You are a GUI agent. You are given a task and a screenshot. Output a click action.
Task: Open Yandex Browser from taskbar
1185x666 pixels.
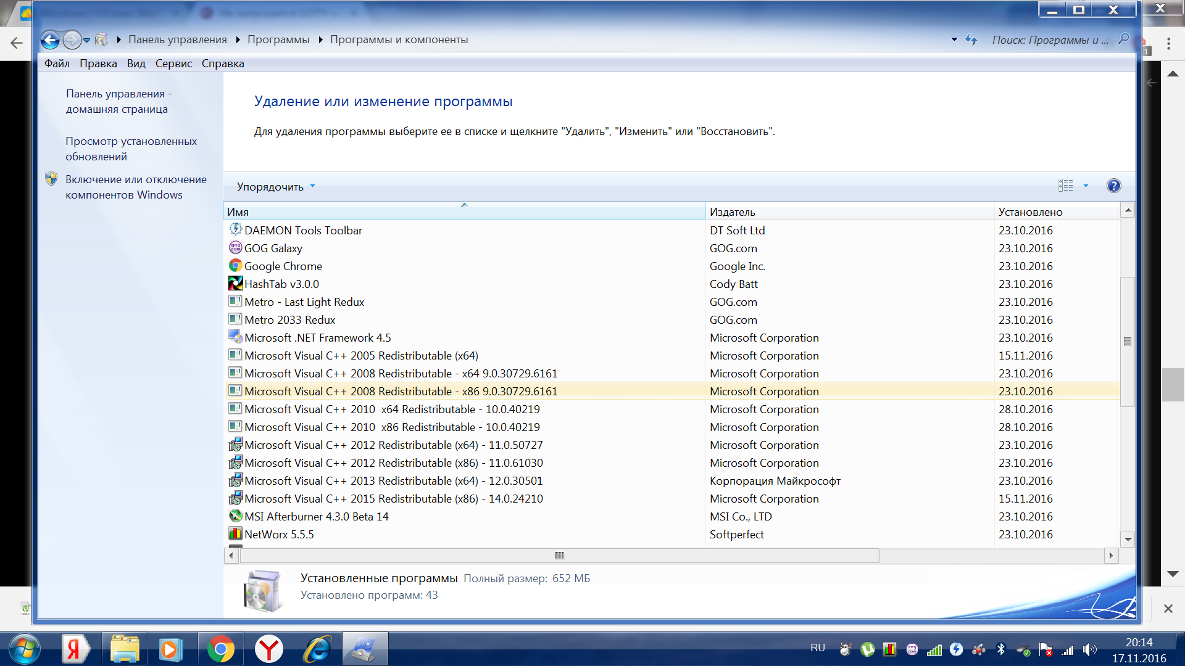[269, 649]
